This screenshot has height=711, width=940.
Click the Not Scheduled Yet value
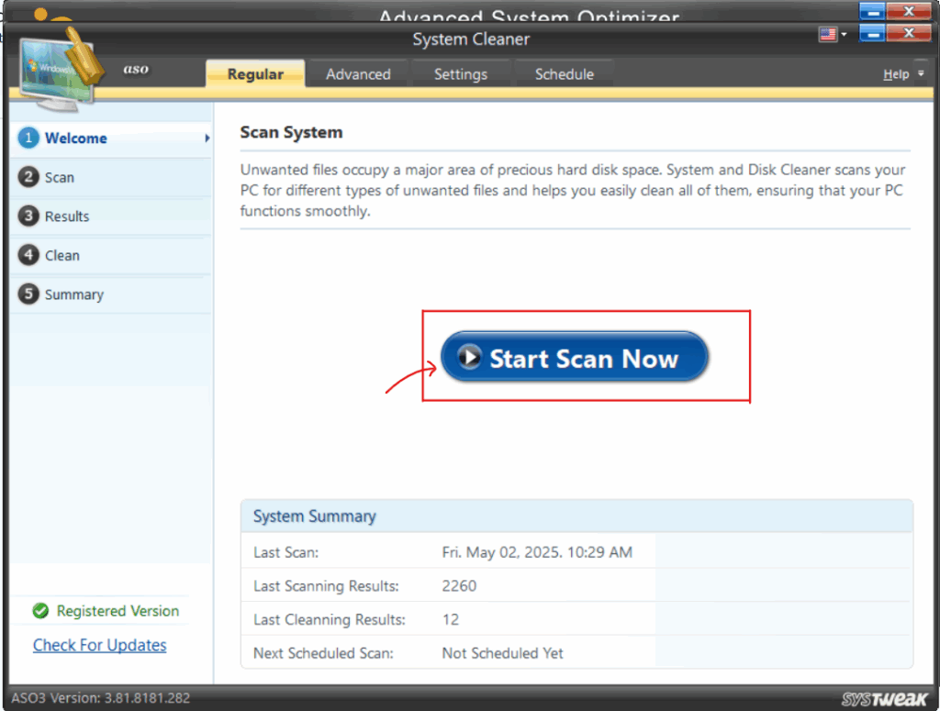[502, 653]
